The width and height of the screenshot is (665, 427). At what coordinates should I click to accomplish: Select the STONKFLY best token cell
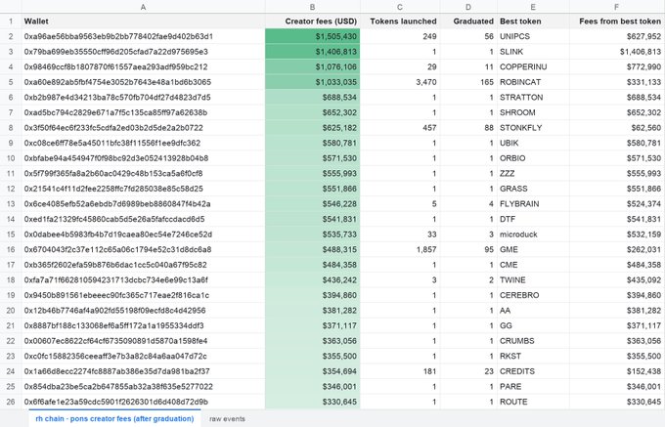click(533, 128)
